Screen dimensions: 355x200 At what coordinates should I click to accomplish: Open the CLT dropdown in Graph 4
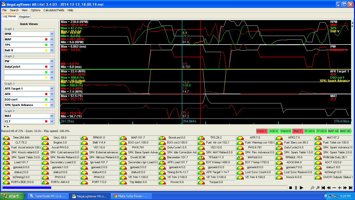(51, 121)
